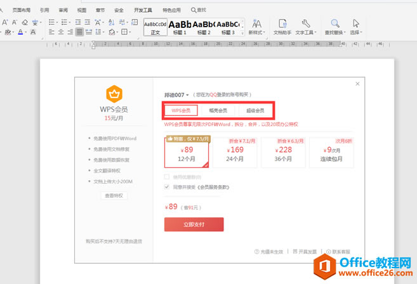Clear formatting with the eraser icon

tap(25, 22)
